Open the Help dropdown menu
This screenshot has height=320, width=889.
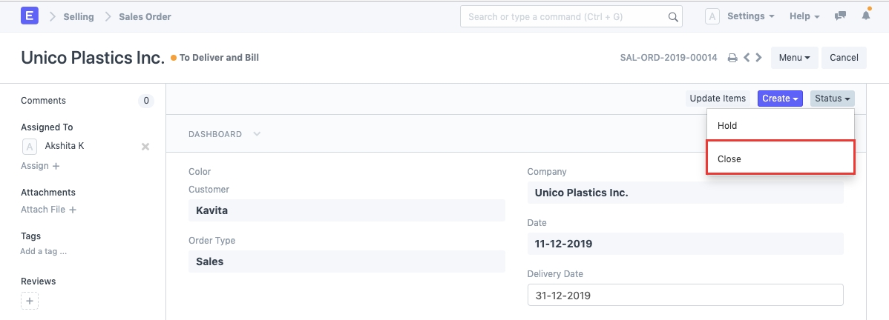pos(804,16)
